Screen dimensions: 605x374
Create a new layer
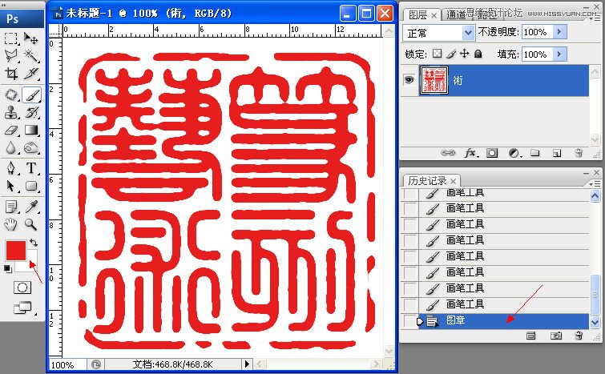tap(557, 154)
